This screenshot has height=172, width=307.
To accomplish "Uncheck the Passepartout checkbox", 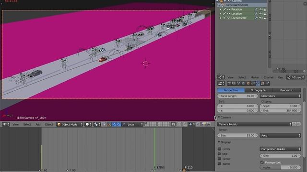I will pyautogui.click(x=262, y=162).
